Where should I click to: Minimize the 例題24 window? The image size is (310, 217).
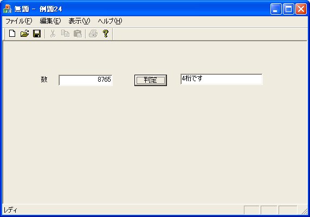pos(276,9)
